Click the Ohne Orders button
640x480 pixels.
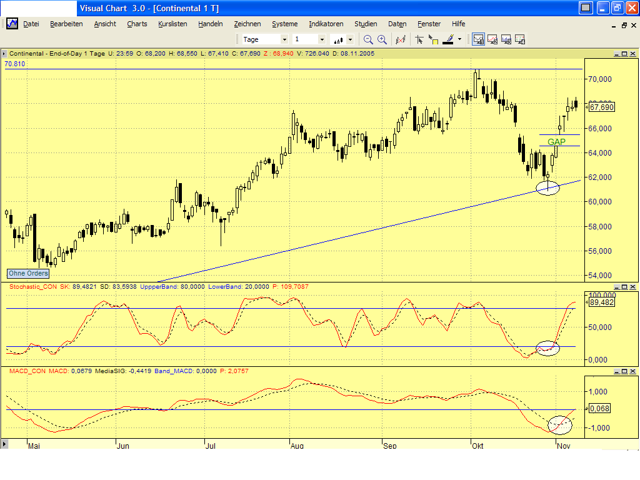(27, 273)
